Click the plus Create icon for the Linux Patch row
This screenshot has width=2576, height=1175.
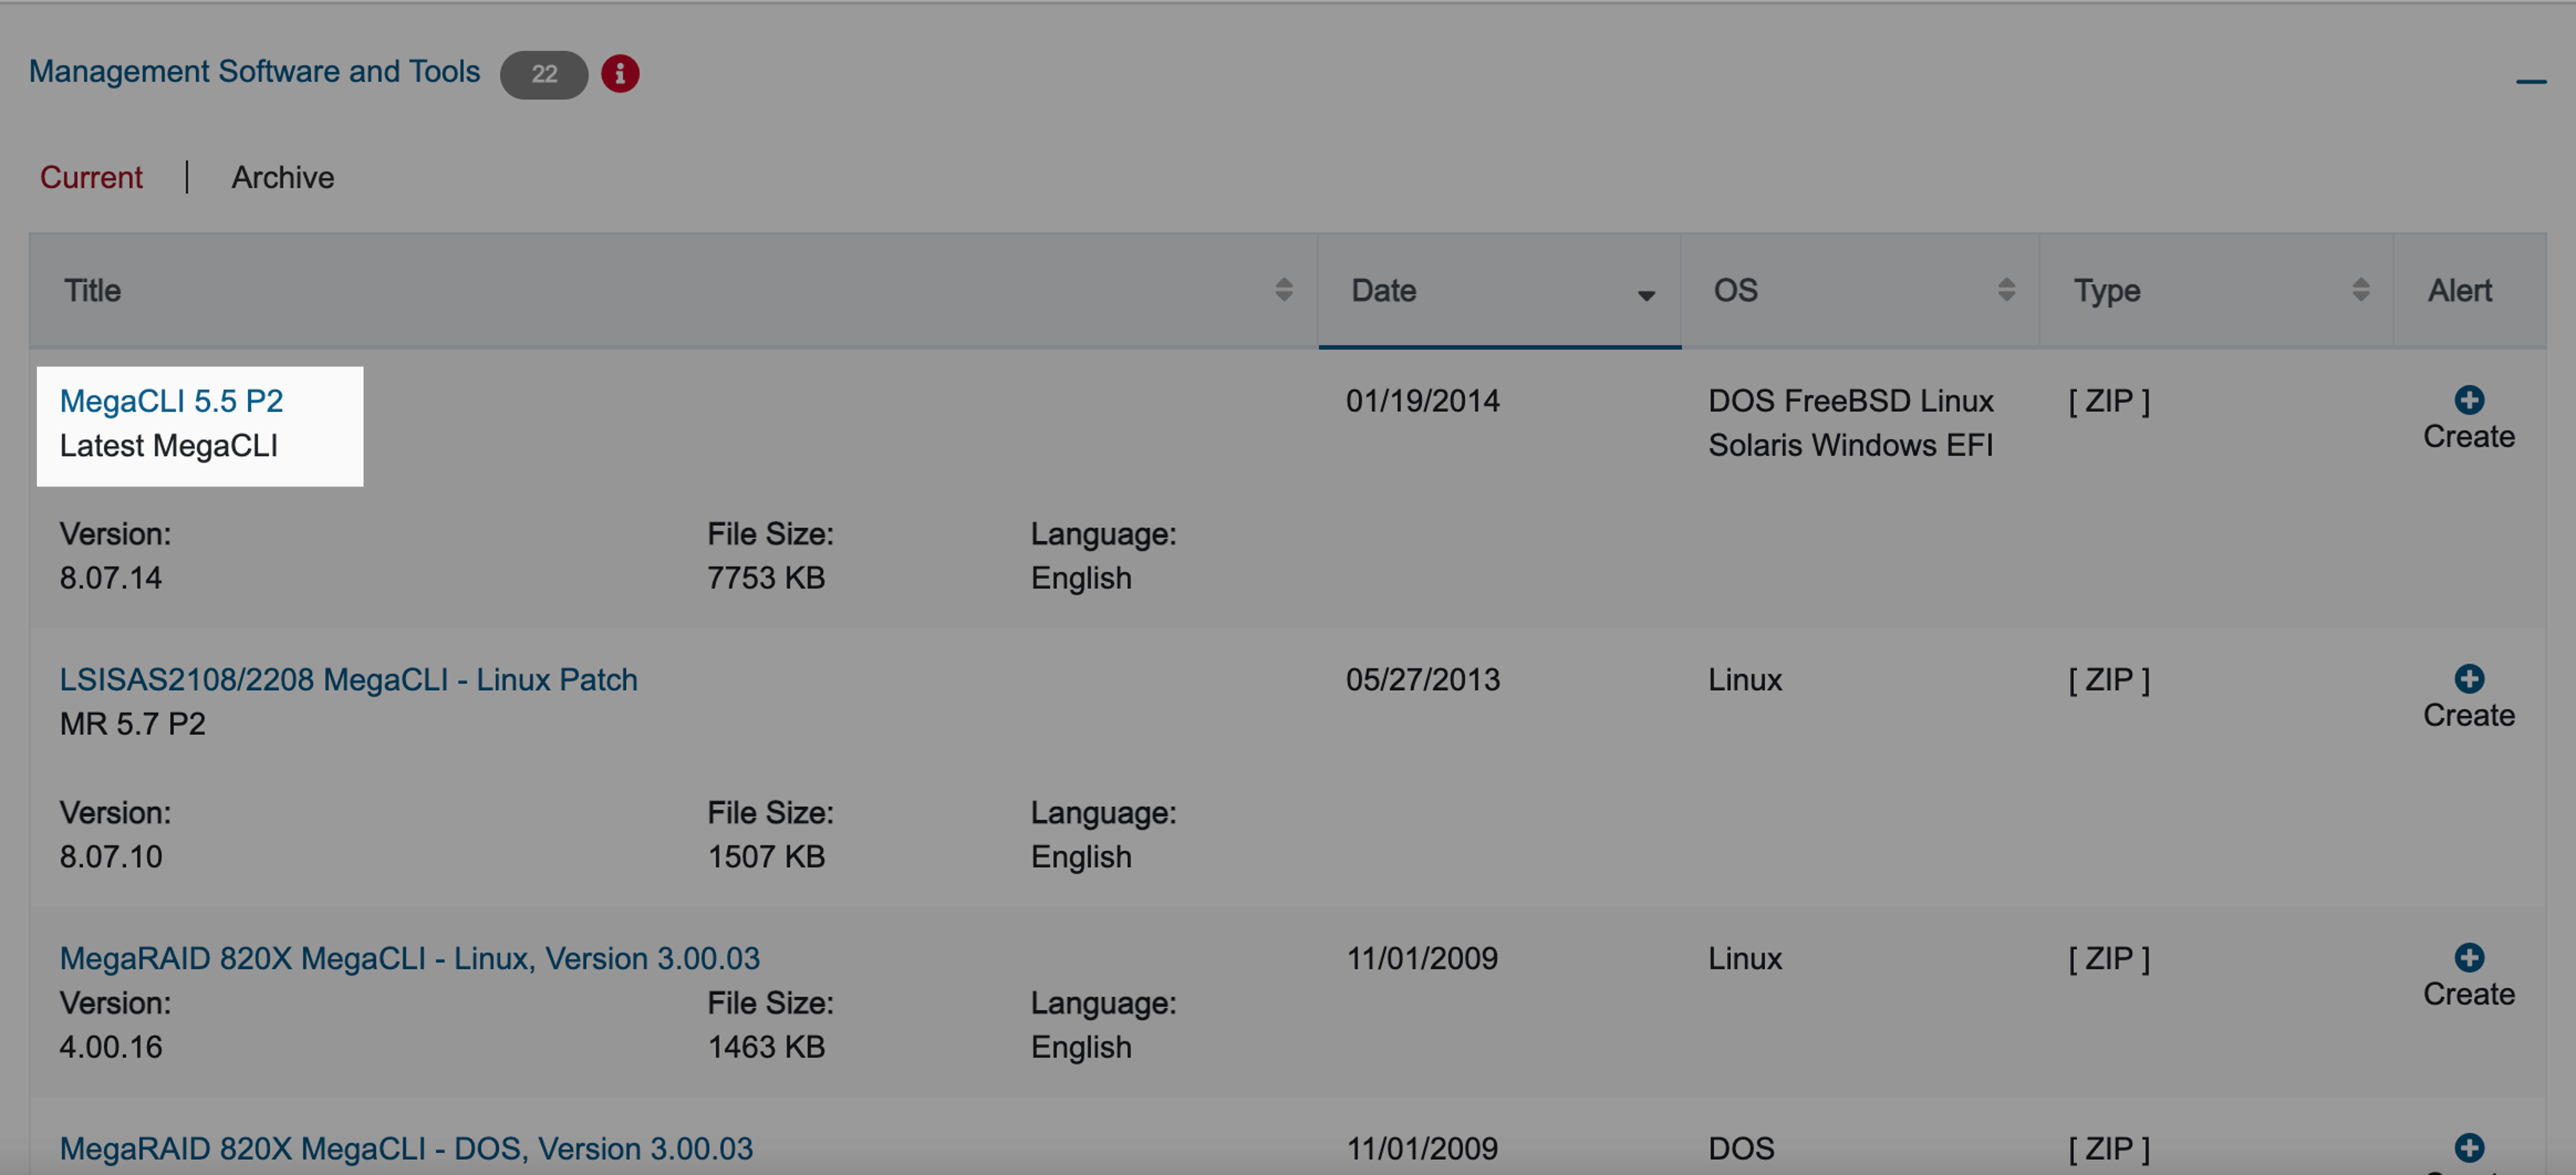click(2468, 679)
